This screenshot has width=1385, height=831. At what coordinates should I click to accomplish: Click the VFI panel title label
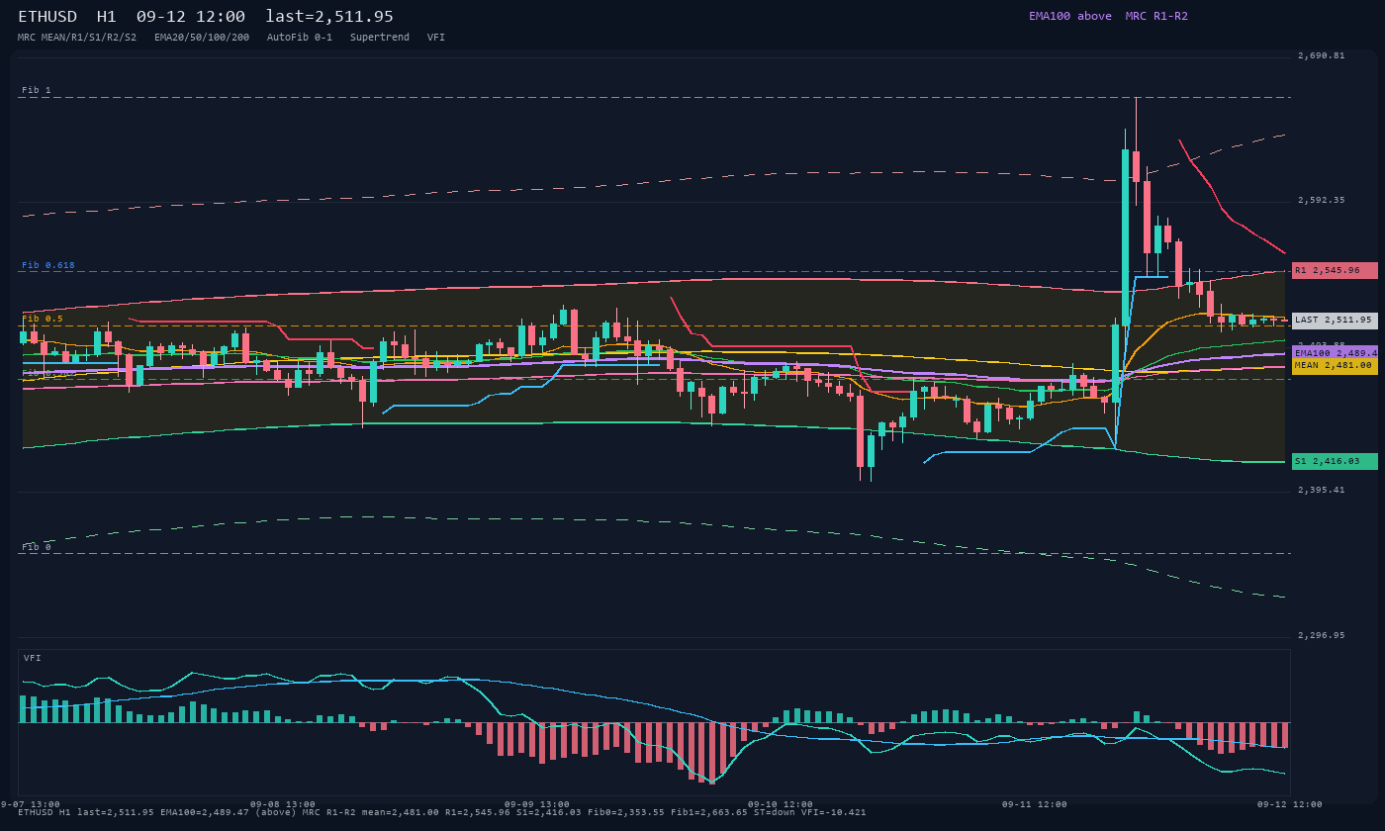coord(33,658)
